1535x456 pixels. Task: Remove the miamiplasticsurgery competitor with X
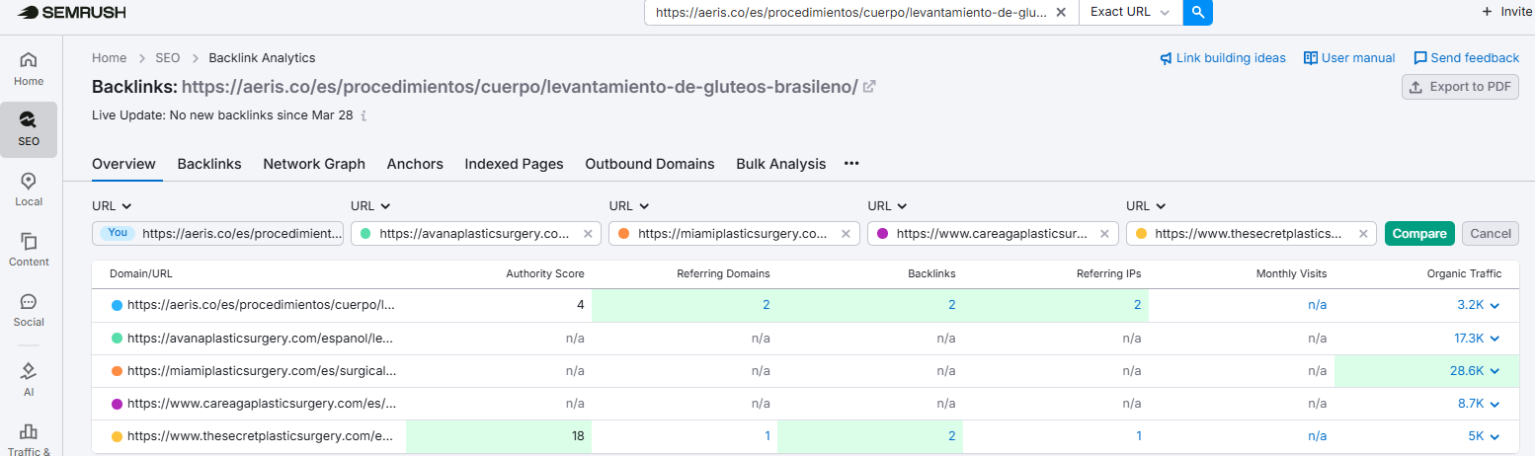847,234
